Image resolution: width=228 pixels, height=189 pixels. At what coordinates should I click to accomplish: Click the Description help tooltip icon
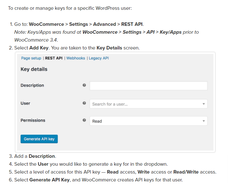click(84, 85)
